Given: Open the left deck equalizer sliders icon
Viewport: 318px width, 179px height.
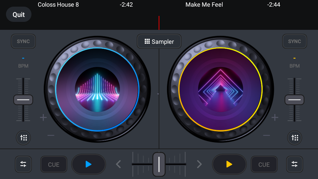Looking at the screenshot, I should tap(23, 164).
